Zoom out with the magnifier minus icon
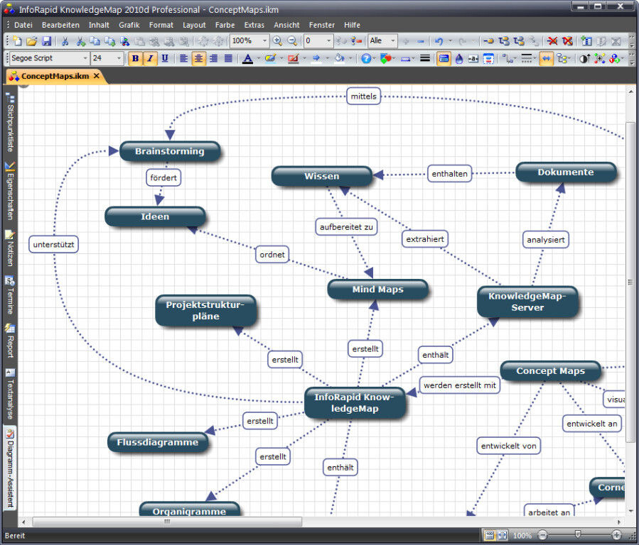 [x=291, y=41]
